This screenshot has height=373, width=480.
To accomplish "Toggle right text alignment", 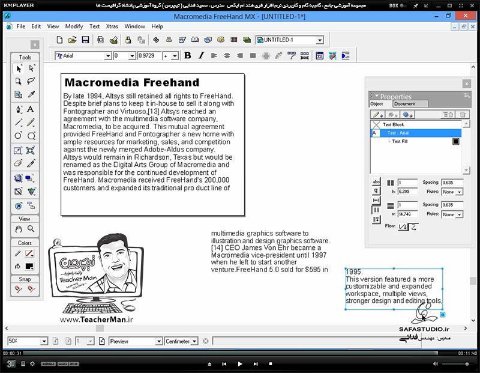I will (240, 55).
